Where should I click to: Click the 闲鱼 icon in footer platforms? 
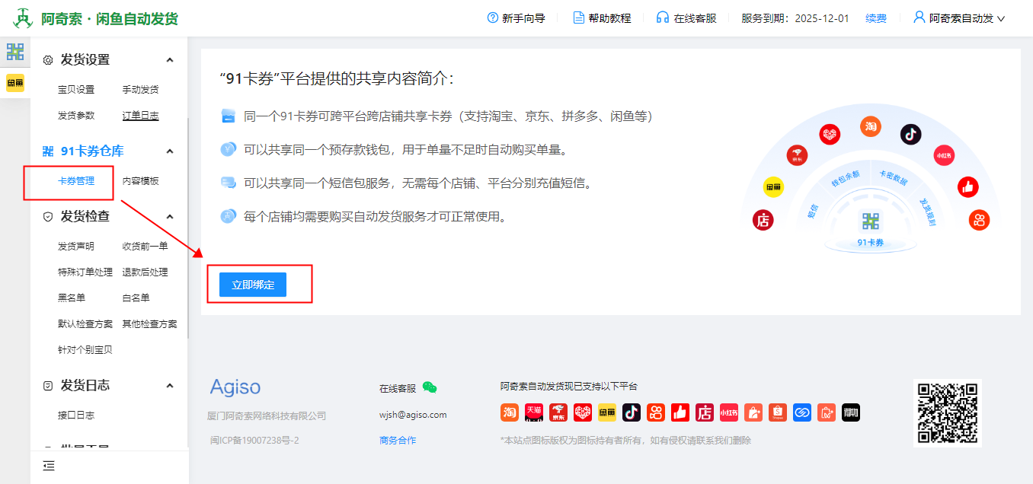(x=607, y=412)
